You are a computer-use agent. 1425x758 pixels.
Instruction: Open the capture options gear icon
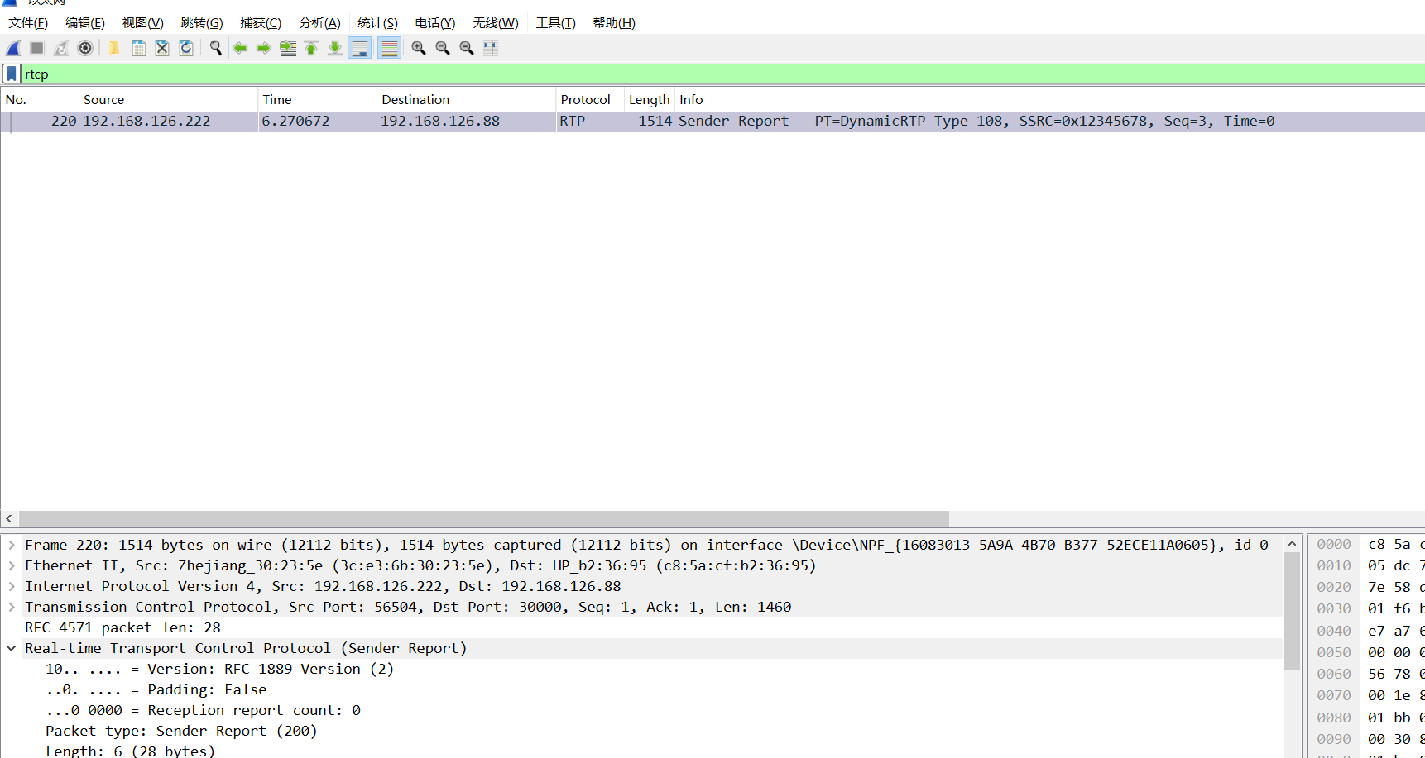[85, 47]
